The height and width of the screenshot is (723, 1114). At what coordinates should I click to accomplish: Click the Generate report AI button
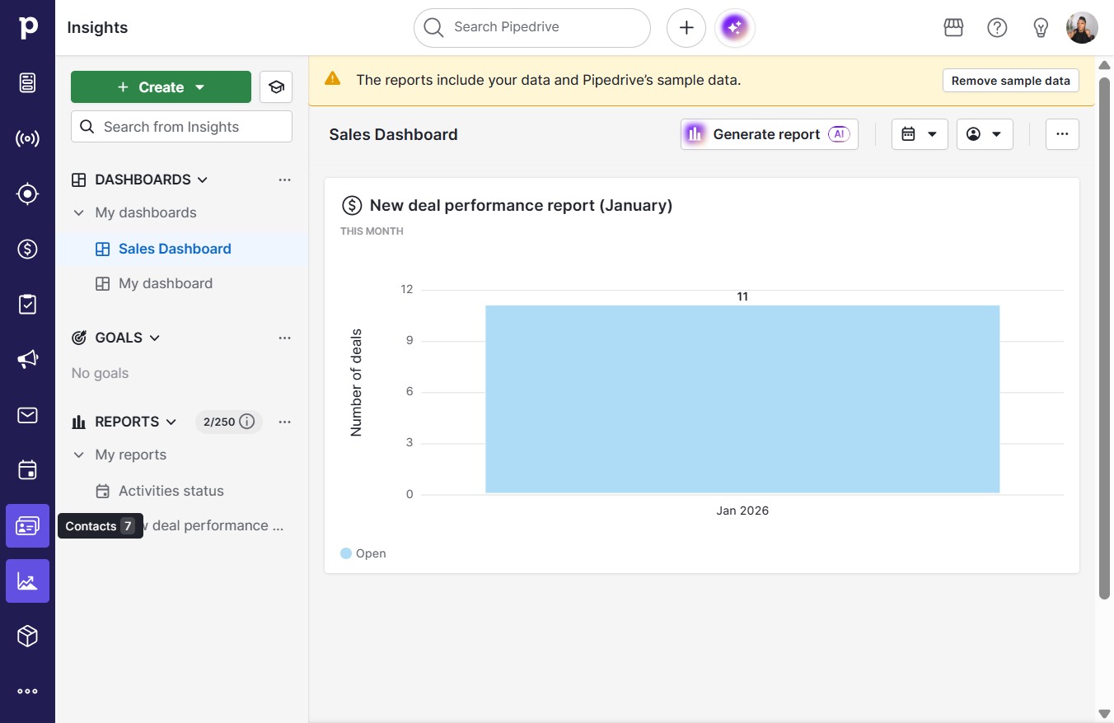[x=770, y=134]
